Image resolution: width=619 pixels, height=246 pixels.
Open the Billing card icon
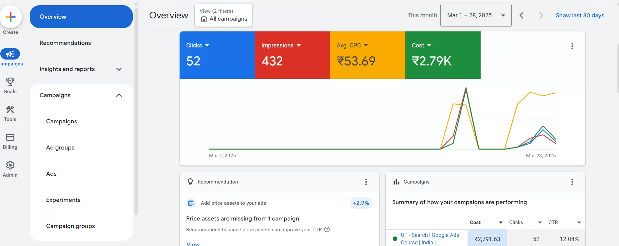pos(10,137)
